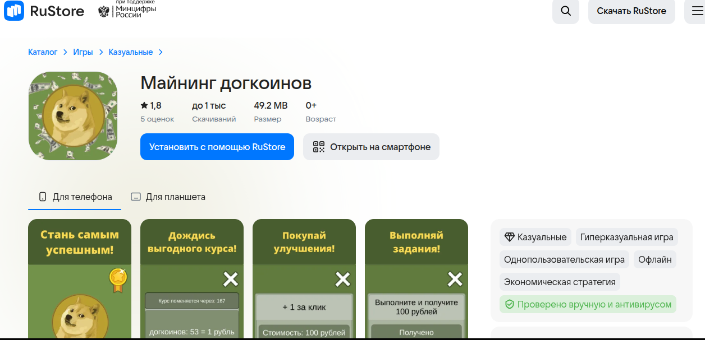705x340 pixels.
Task: Open the Выполняй задания screenshot
Action: [416, 278]
